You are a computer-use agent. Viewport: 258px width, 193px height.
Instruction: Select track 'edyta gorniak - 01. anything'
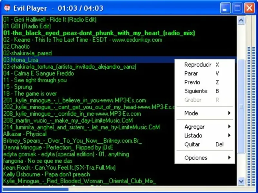(x=66, y=154)
